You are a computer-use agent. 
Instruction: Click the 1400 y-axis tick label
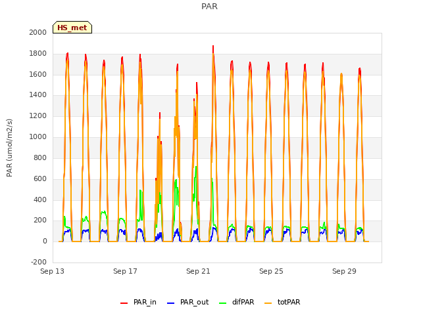click(38, 94)
